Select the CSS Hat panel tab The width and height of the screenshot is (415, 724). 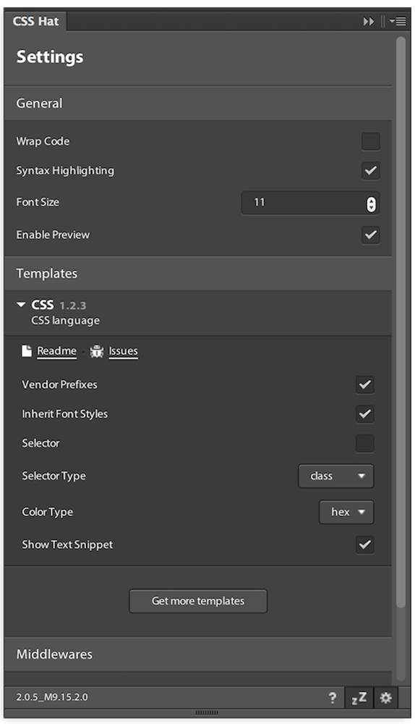coord(35,21)
